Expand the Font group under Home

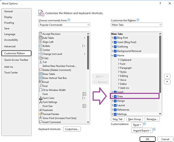119,64
